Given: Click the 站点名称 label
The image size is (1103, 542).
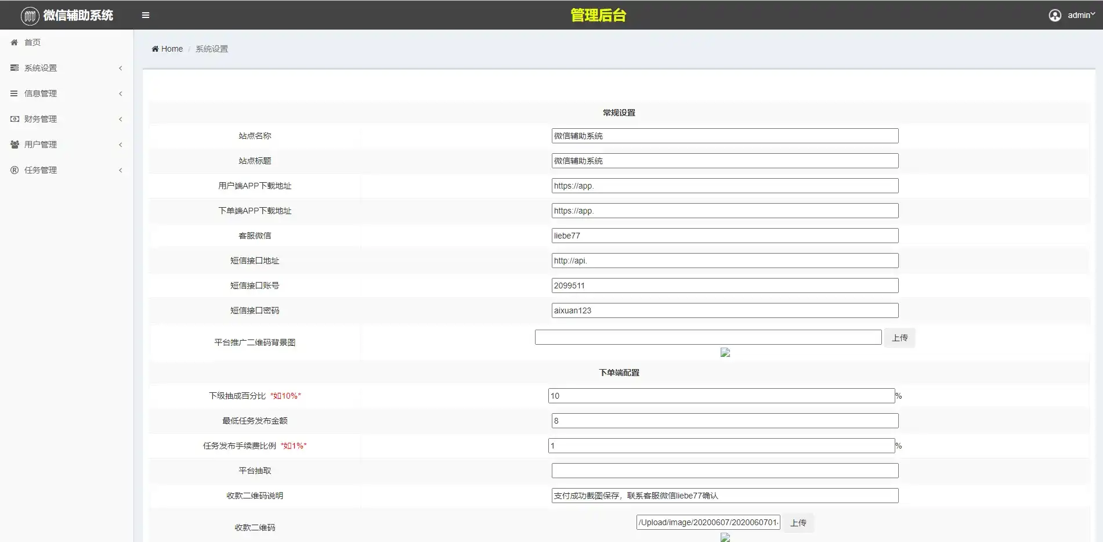Looking at the screenshot, I should [255, 136].
